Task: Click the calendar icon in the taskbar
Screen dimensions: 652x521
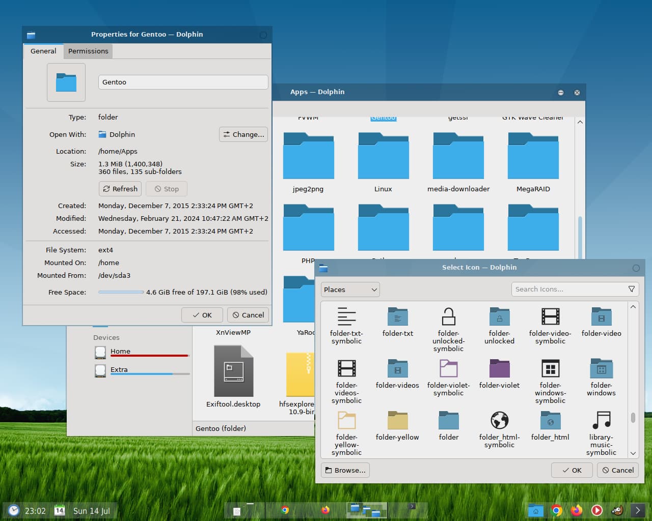Action: click(60, 510)
